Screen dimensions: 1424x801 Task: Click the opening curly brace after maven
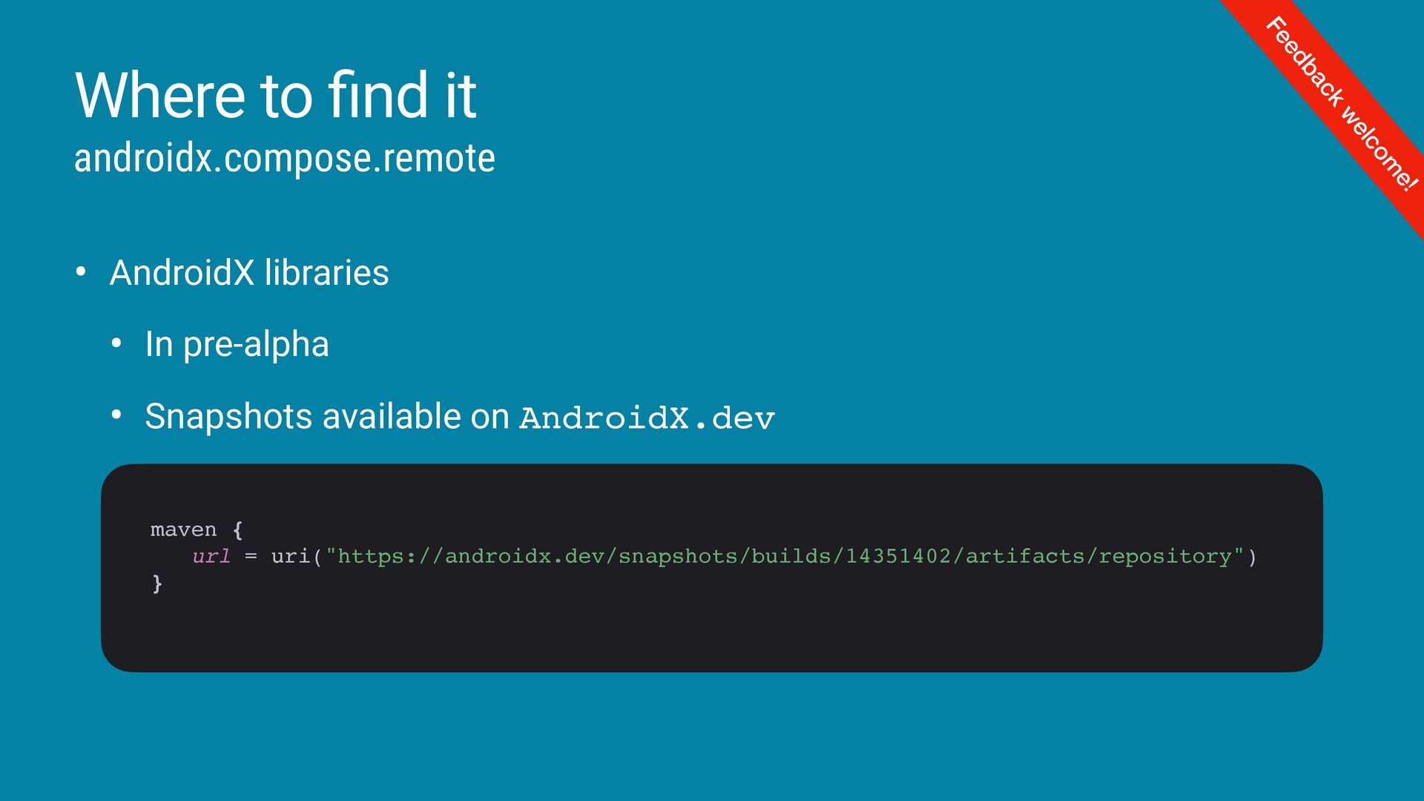tap(237, 530)
